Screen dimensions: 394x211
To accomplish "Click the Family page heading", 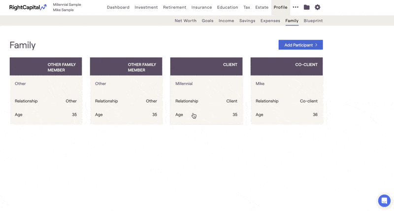I will pos(23,45).
